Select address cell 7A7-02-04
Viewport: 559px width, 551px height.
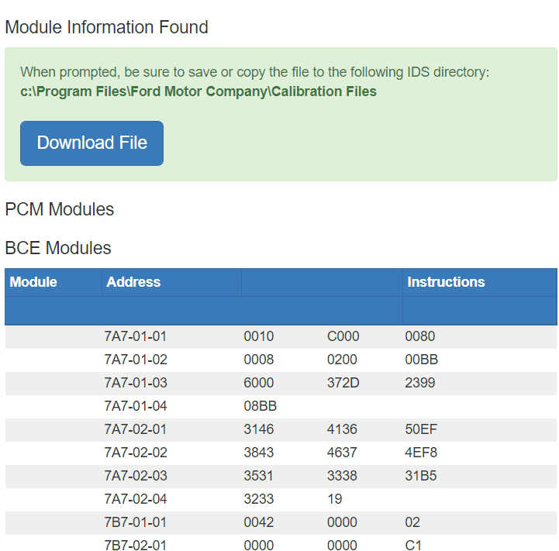(136, 499)
